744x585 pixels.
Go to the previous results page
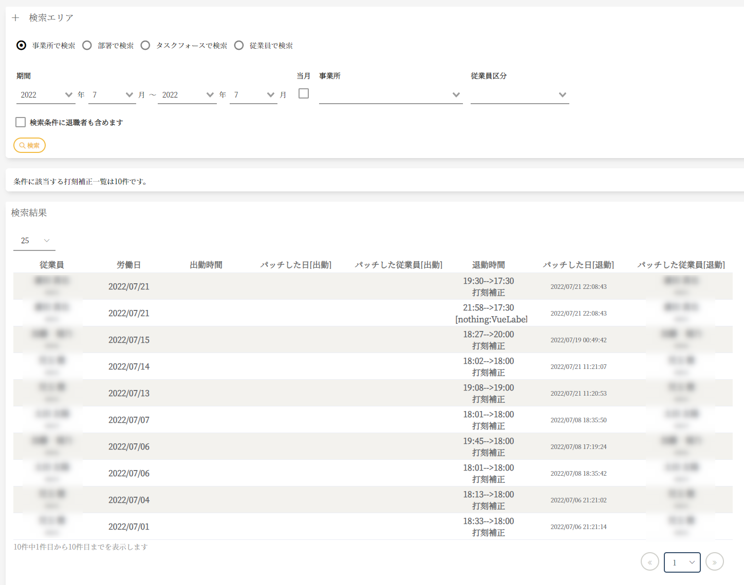point(649,562)
